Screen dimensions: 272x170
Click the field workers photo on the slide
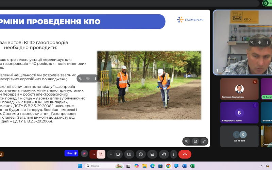coord(149,85)
